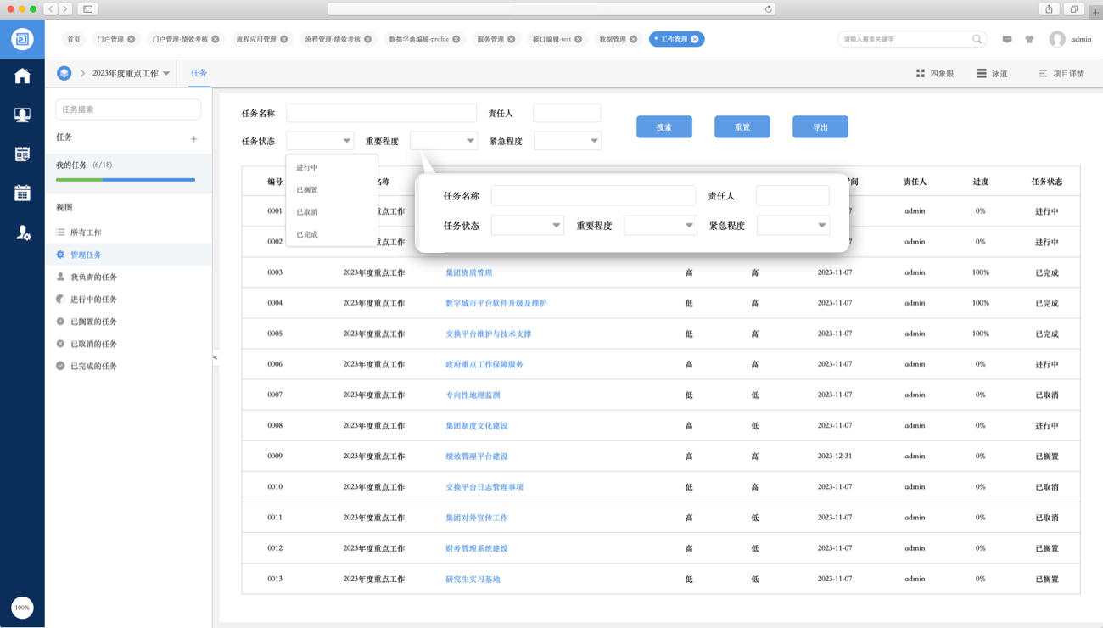Switch to 四象限 quadrant view
Image resolution: width=1103 pixels, height=628 pixels.
point(934,74)
